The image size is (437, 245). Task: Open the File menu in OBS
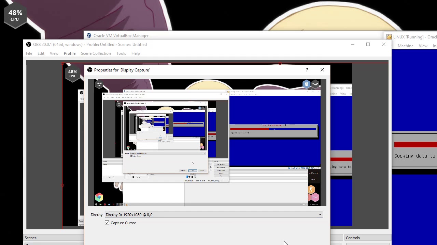click(29, 53)
